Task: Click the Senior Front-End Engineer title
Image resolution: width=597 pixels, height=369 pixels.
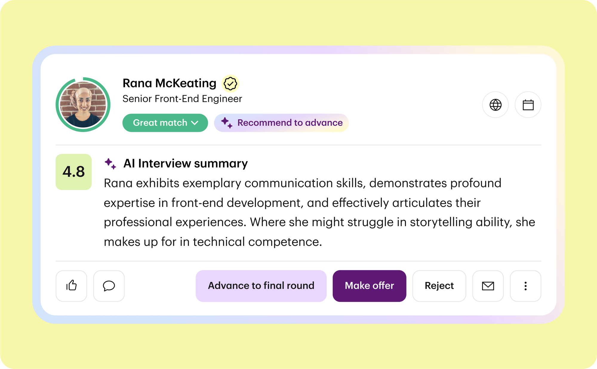Action: 182,99
